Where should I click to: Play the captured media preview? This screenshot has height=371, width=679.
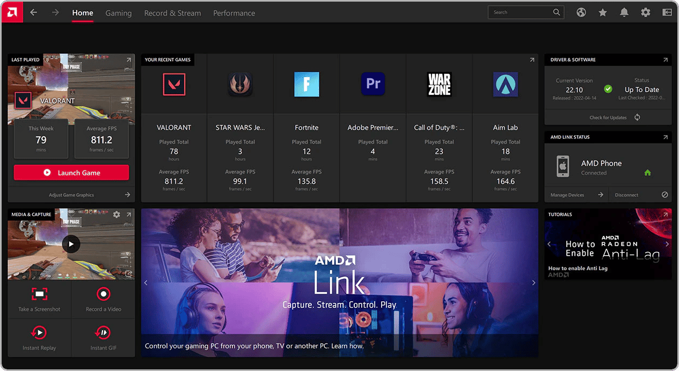[71, 244]
